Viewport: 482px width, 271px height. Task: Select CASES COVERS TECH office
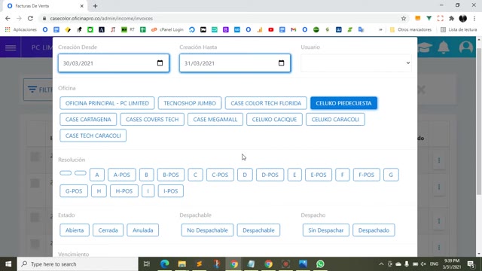[152, 120]
